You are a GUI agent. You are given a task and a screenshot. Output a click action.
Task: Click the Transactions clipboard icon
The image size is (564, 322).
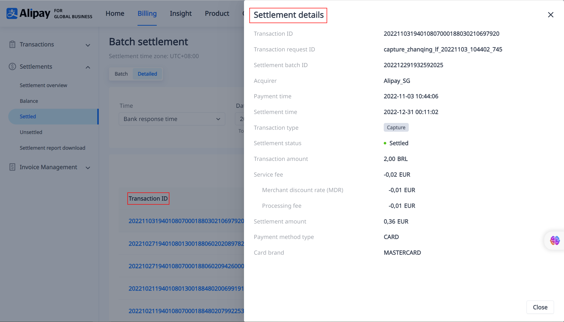tap(12, 44)
